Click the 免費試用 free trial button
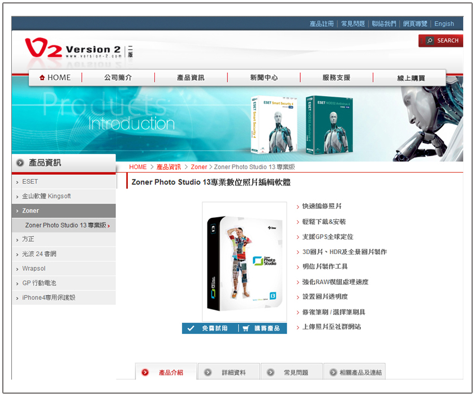The image size is (475, 396). [210, 328]
